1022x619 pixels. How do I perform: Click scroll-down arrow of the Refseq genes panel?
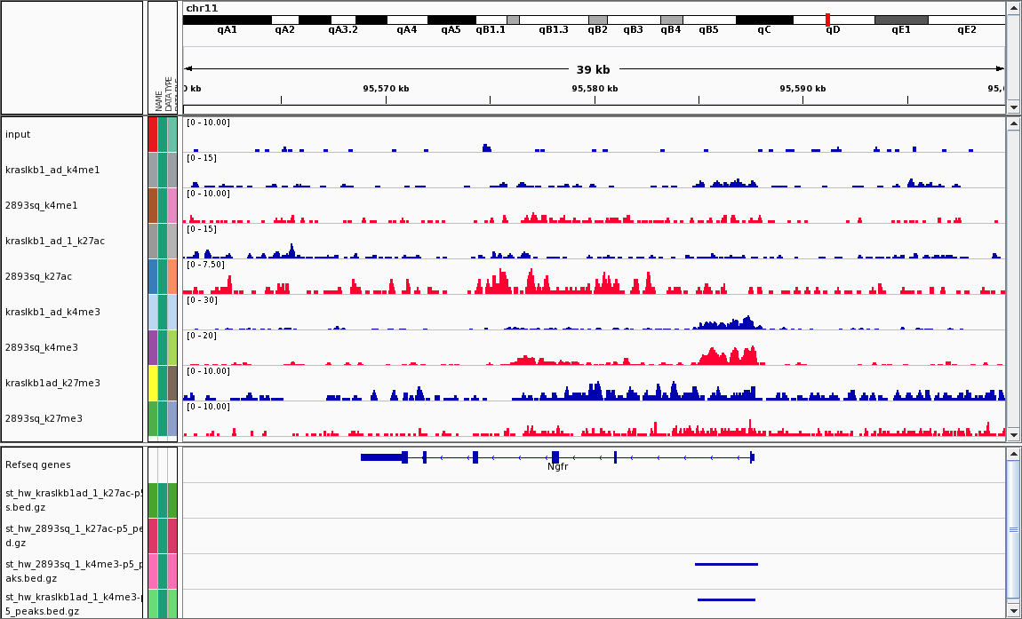1013,611
